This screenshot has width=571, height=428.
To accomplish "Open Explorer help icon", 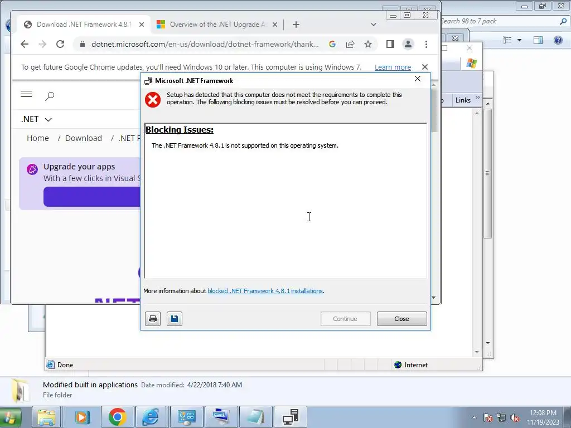I will pos(558,40).
